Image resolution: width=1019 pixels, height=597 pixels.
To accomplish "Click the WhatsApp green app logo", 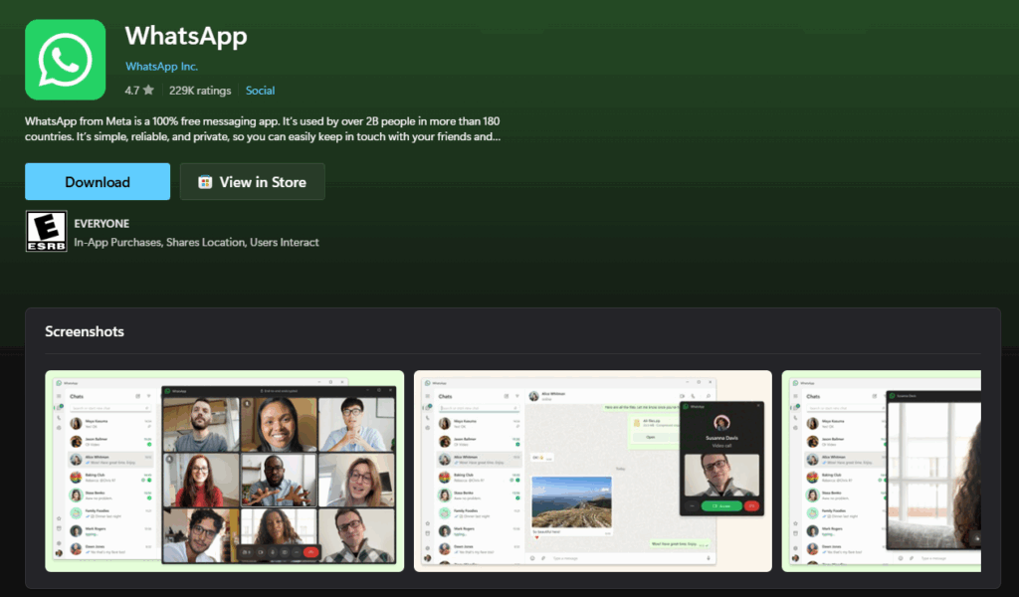I will coord(65,60).
